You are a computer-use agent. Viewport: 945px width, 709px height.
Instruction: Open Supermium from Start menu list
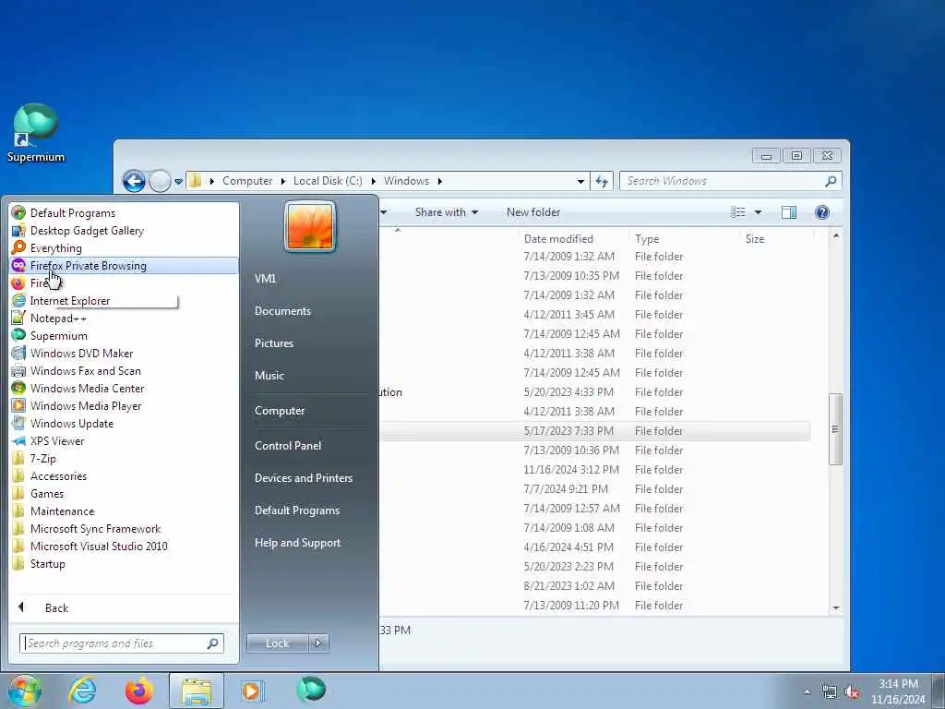pyautogui.click(x=58, y=335)
